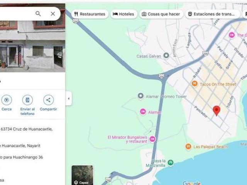Open Tacos On The Street restaurant marker
Image resolution: width=247 pixels, height=185 pixels.
[x=195, y=84]
